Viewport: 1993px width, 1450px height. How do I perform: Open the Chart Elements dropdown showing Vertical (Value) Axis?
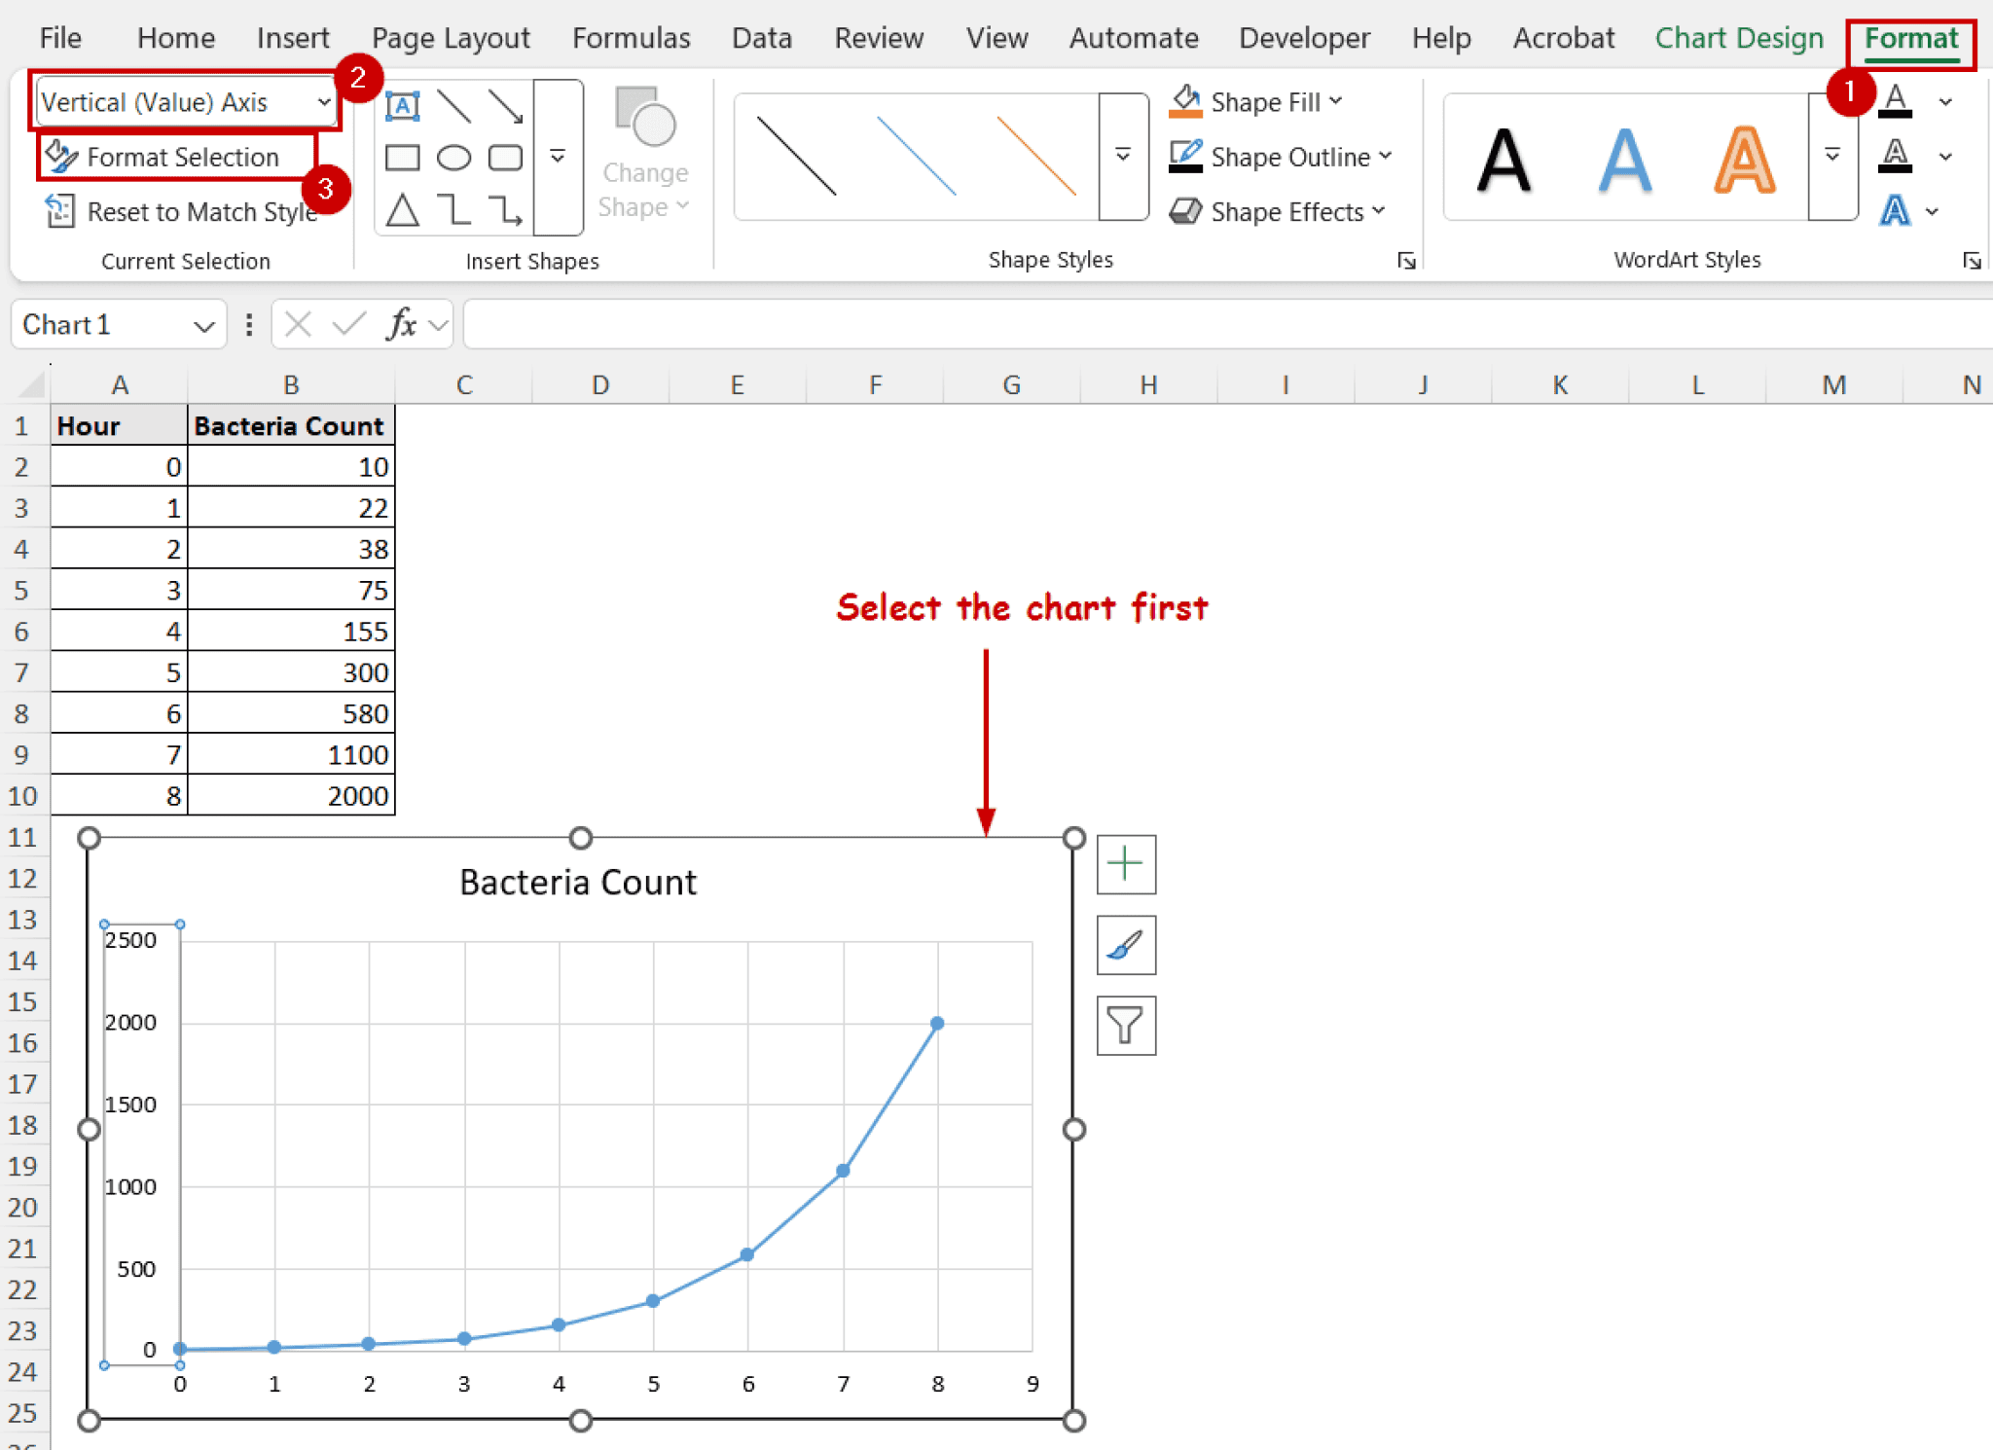324,100
